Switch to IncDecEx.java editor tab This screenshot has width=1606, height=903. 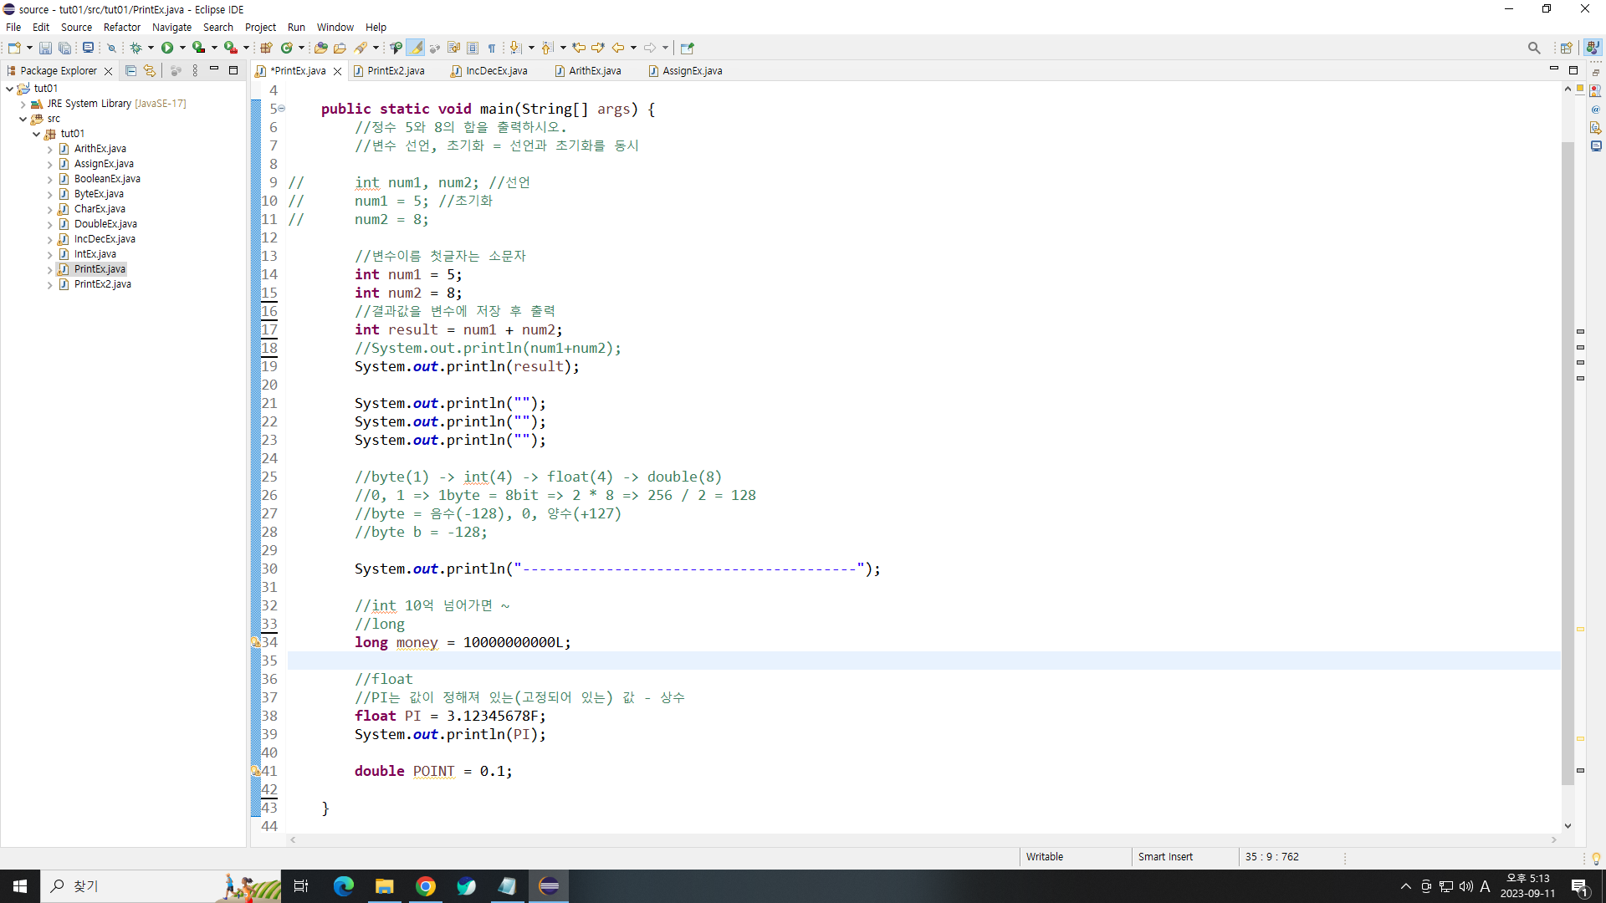click(496, 71)
